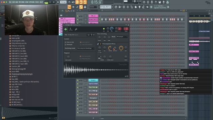The width and height of the screenshot is (213, 120).
Task: Click the sampler waveform preview
Action: (96, 70)
